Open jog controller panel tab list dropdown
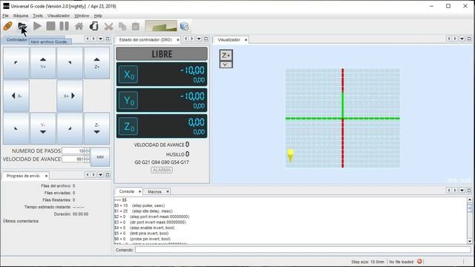Image resolution: width=475 pixels, height=267 pixels. 101,39
